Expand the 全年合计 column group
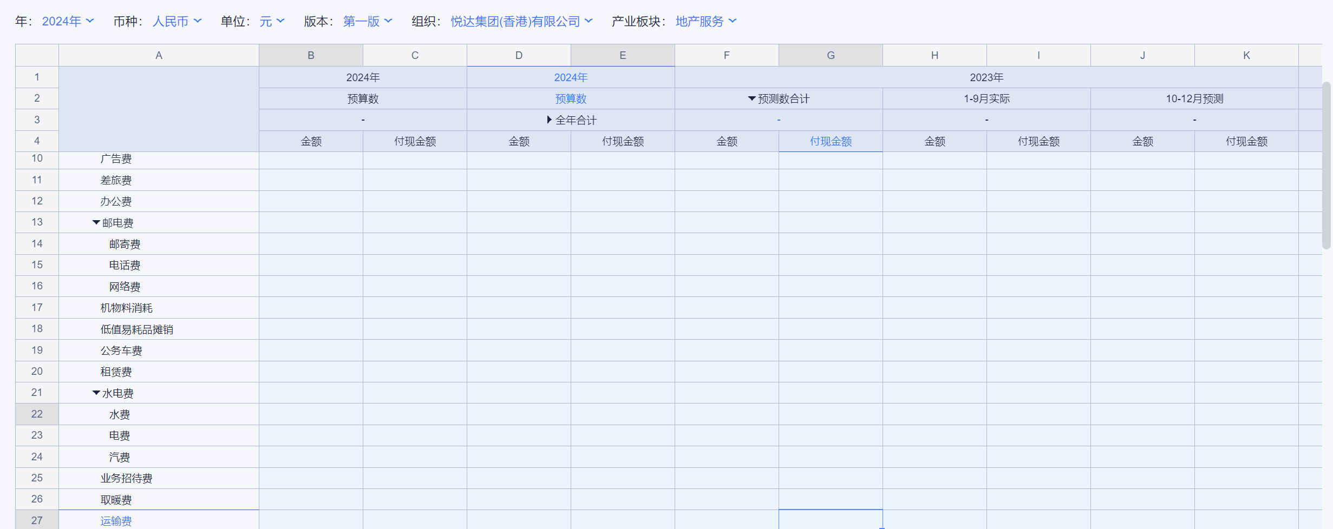The height and width of the screenshot is (529, 1333). point(549,120)
